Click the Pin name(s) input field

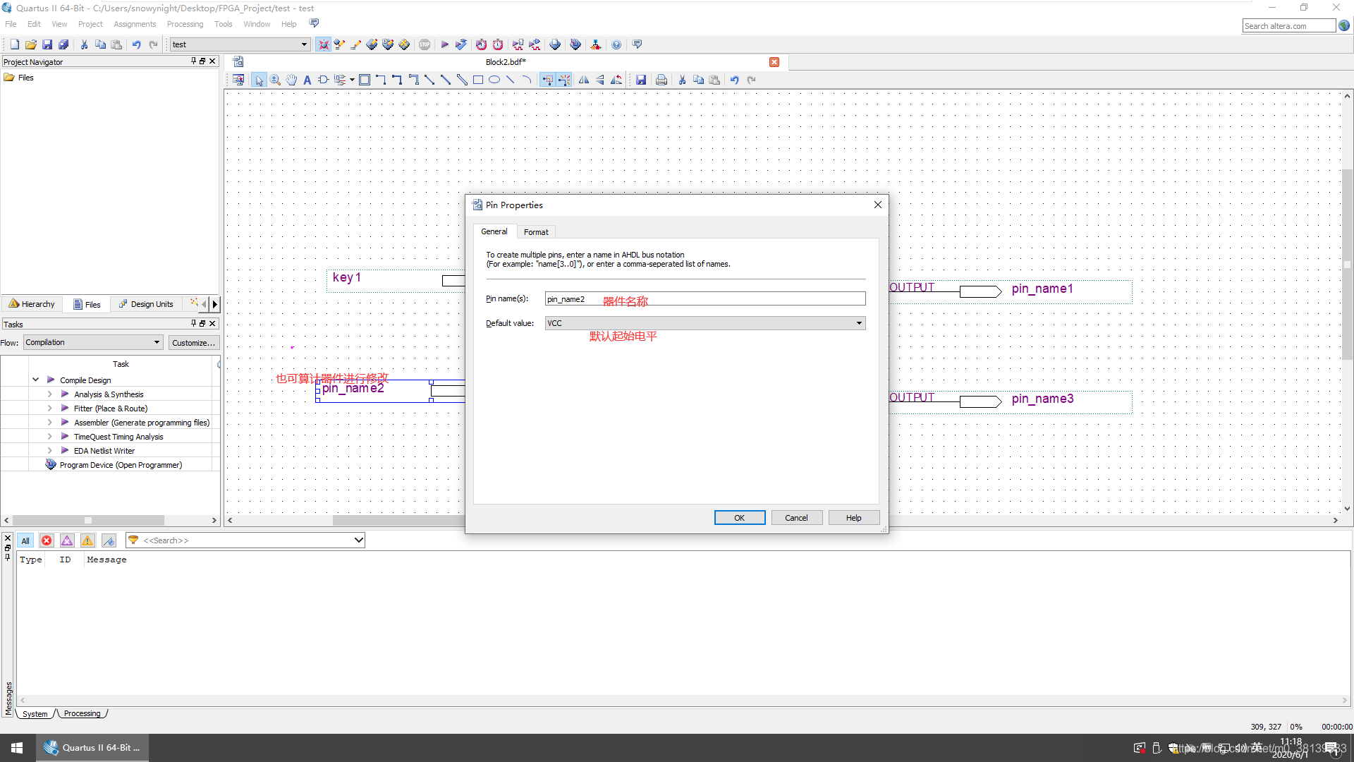pyautogui.click(x=740, y=299)
